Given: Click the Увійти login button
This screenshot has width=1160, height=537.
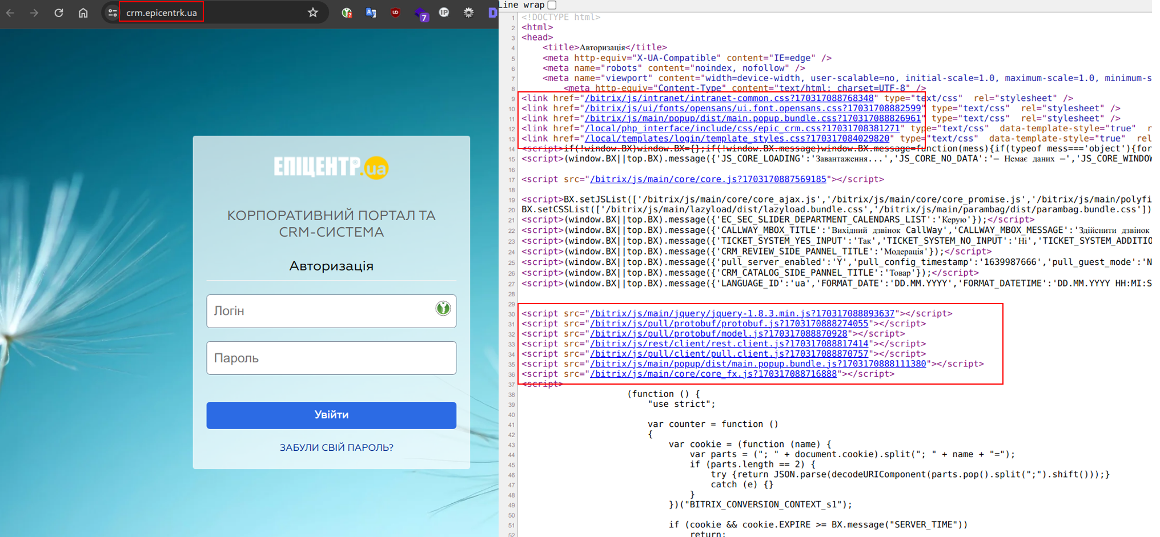Looking at the screenshot, I should click(331, 415).
